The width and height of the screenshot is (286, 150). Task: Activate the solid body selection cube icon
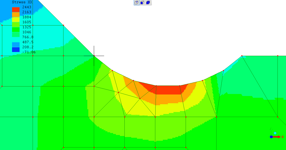click(148, 3)
